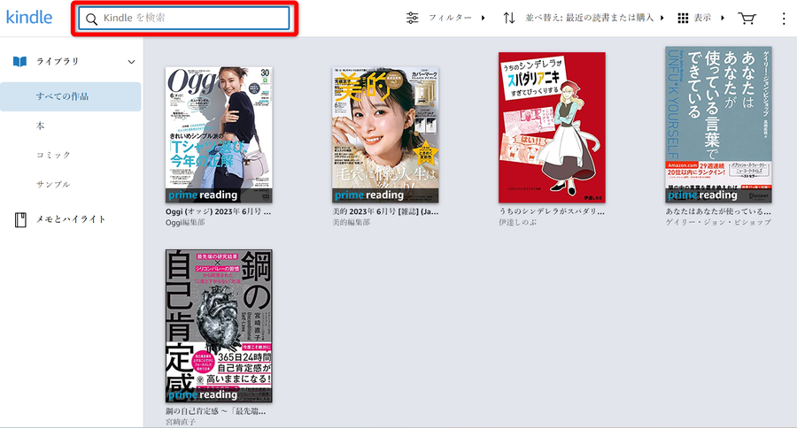
Task: Select すべての作品 in the sidebar
Action: pos(71,96)
